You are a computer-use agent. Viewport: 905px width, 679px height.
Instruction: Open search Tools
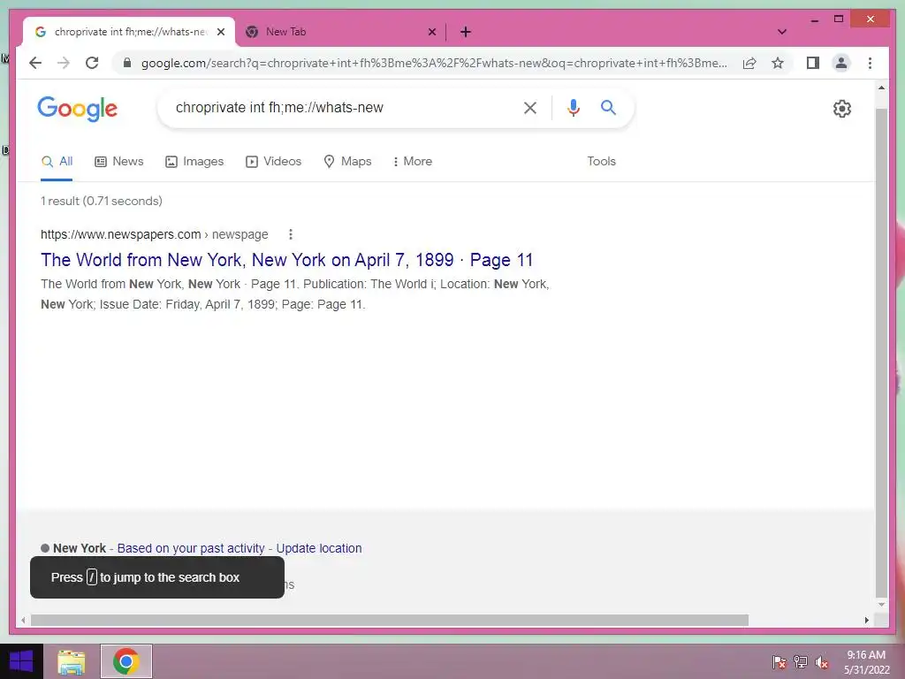(x=601, y=162)
